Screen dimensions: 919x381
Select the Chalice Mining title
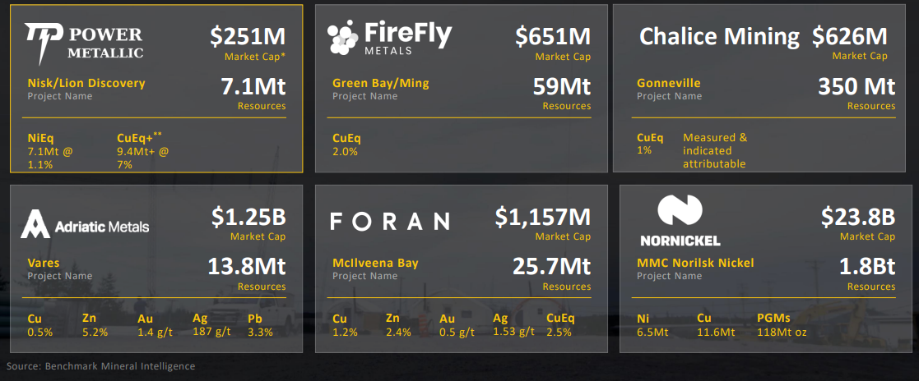point(719,37)
